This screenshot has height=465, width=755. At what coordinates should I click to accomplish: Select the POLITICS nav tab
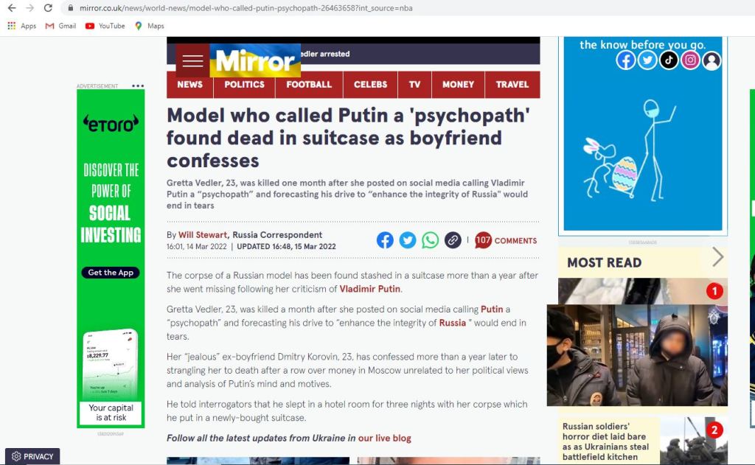[x=244, y=84]
